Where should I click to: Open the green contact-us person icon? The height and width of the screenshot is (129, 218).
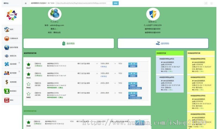coord(7,91)
